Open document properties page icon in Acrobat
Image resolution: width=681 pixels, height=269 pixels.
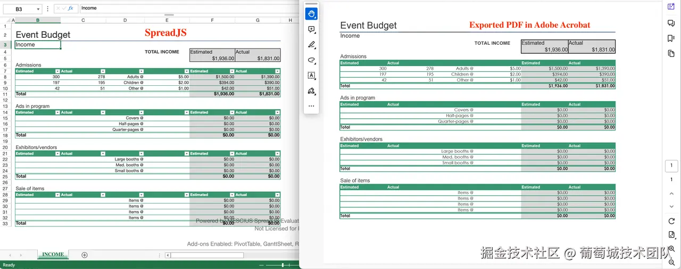tap(671, 235)
